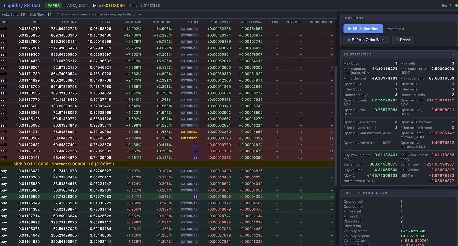Click the Reset button
The width and height of the screenshot is (458, 246).
click(x=403, y=40)
